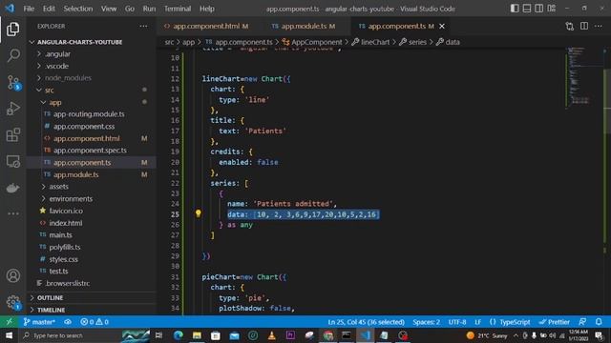This screenshot has height=343, width=611.
Task: Click the editor vertical scrollbar
Action: pyautogui.click(x=607, y=101)
